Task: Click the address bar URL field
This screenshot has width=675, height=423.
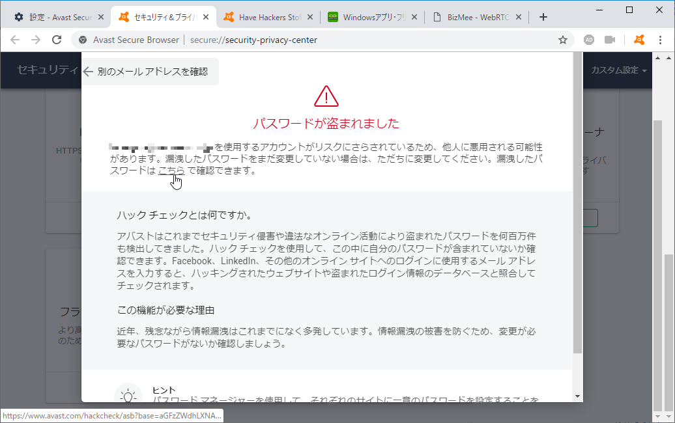Action: [293, 40]
